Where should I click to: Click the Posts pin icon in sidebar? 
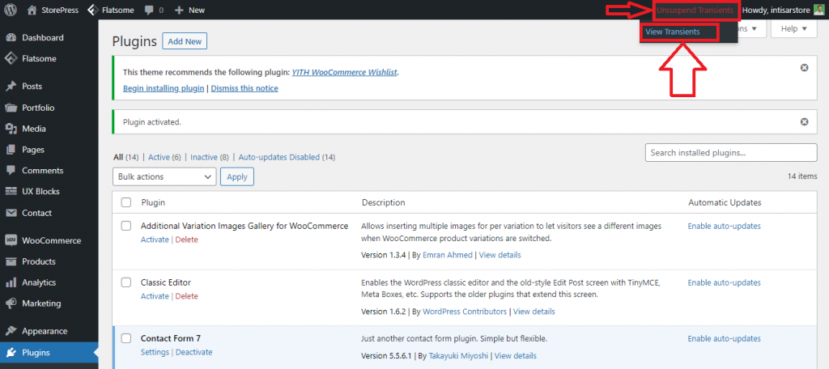[11, 86]
